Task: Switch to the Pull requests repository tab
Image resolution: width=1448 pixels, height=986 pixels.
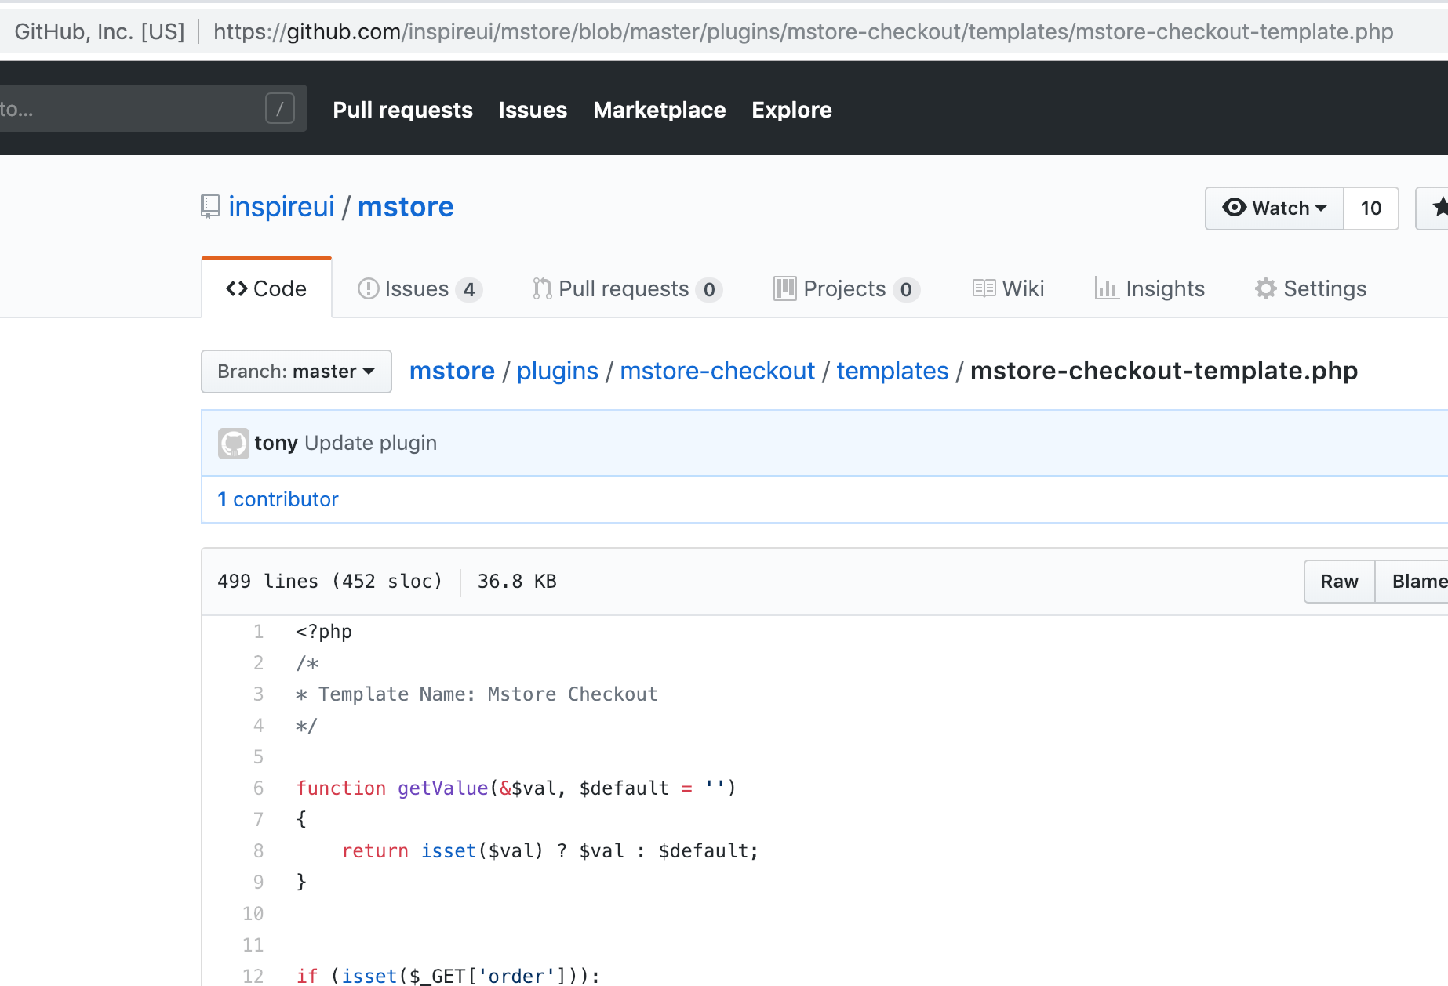Action: 626,289
